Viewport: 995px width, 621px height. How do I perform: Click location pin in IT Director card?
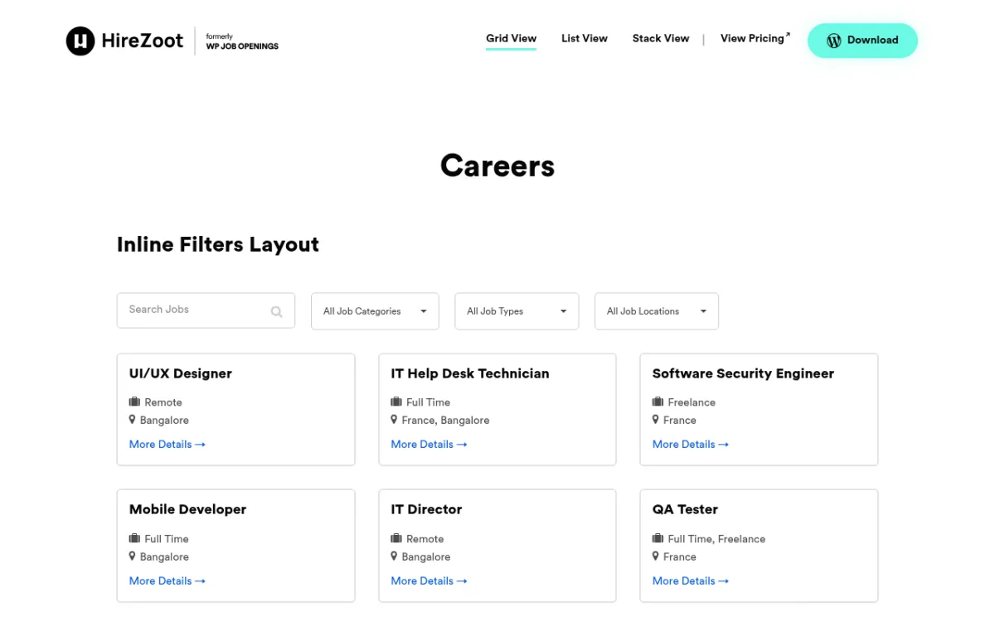click(395, 556)
